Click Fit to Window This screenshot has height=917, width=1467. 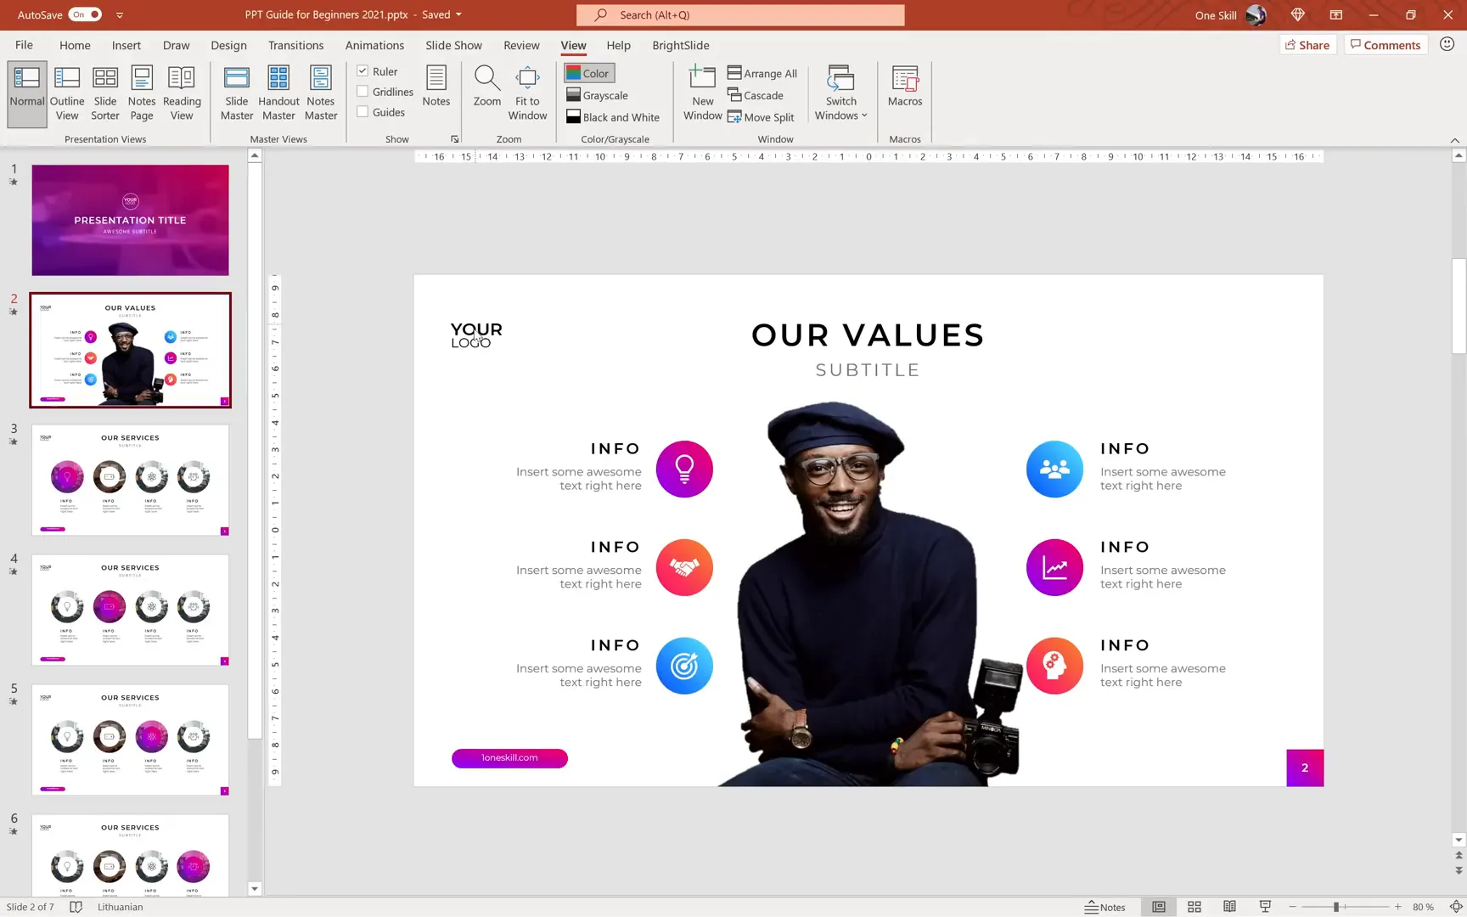click(x=527, y=93)
